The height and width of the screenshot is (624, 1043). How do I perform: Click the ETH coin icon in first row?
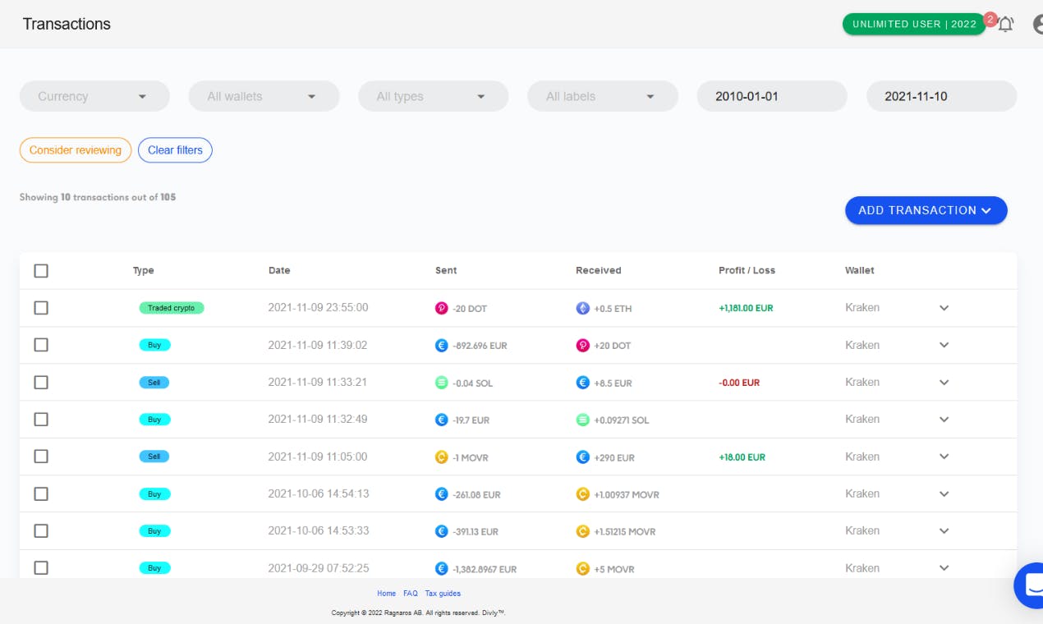583,309
